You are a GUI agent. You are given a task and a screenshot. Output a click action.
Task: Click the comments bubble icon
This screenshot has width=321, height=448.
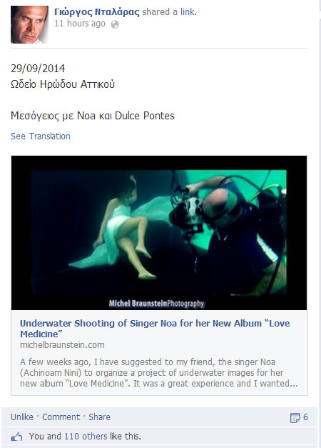[x=295, y=418]
